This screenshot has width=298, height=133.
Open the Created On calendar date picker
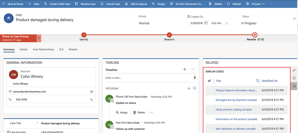tap(206, 23)
